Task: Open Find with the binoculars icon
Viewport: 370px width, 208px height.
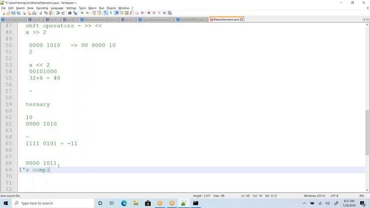Action: click(69, 13)
